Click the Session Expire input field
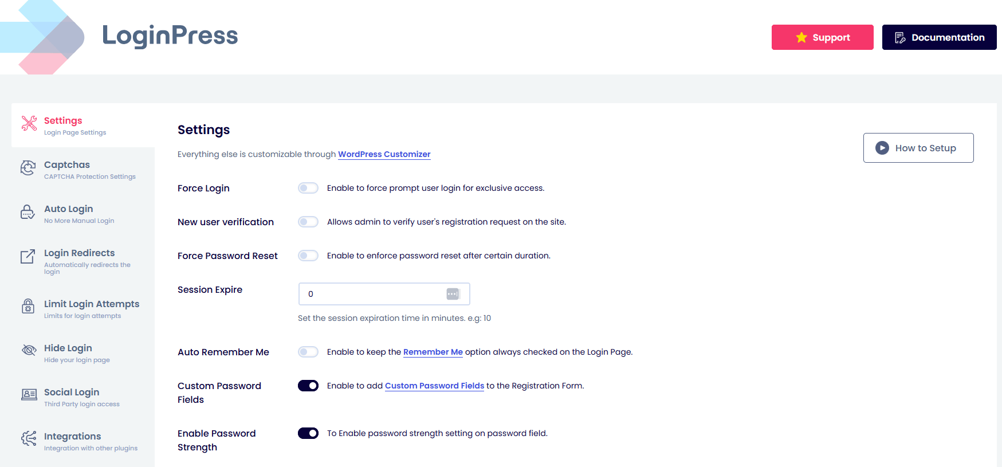Screen dimensions: 1002x467 384,294
